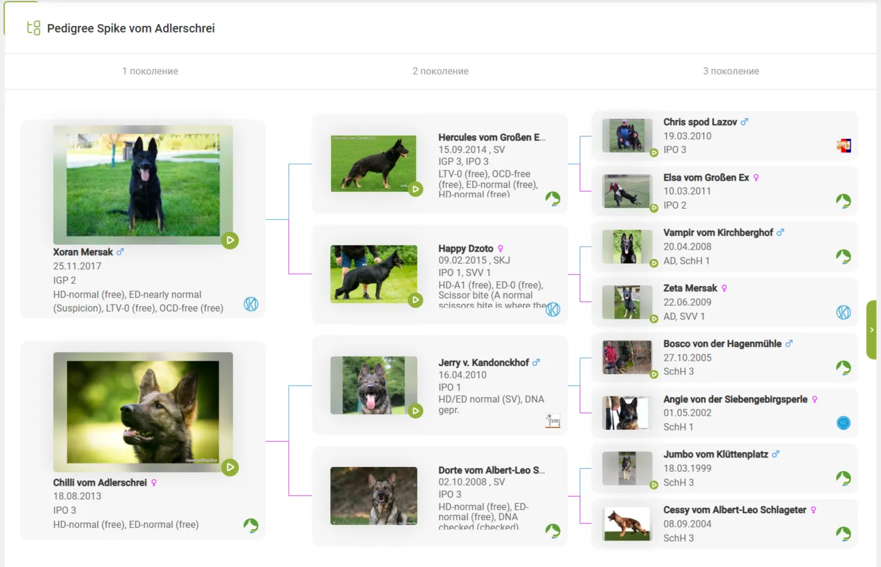Open Xoran Mersak profile link
Image resolution: width=881 pixels, height=567 pixels.
(x=83, y=252)
